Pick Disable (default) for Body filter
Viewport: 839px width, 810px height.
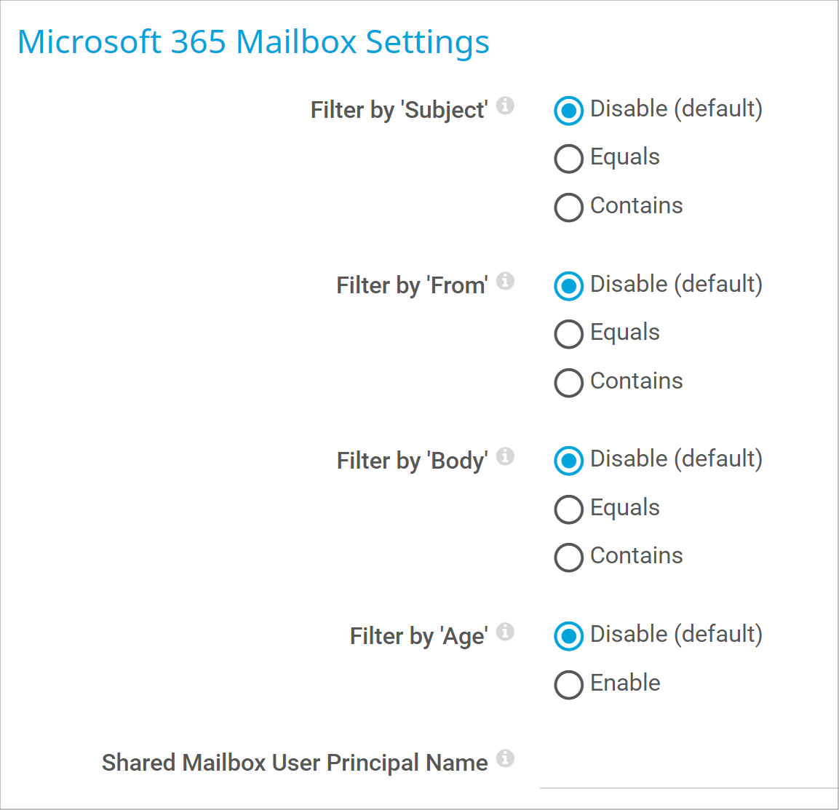569,461
